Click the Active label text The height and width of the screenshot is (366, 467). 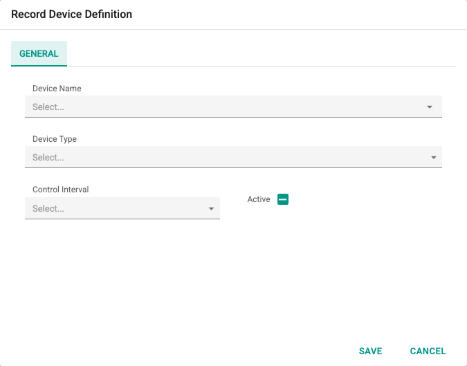(x=259, y=199)
